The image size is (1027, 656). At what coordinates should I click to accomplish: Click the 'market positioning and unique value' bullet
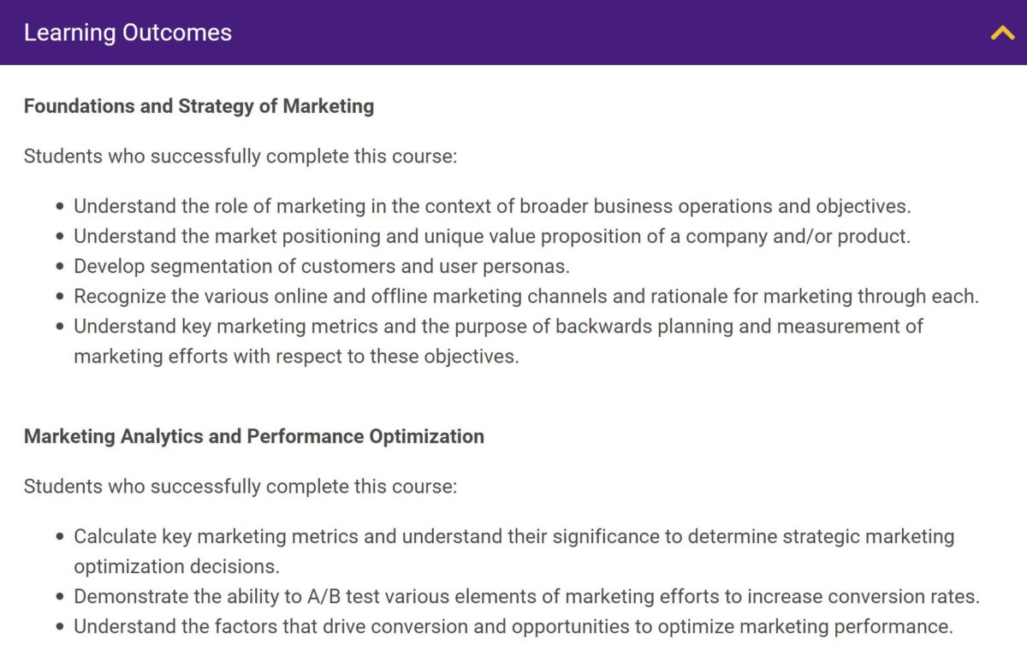(492, 236)
